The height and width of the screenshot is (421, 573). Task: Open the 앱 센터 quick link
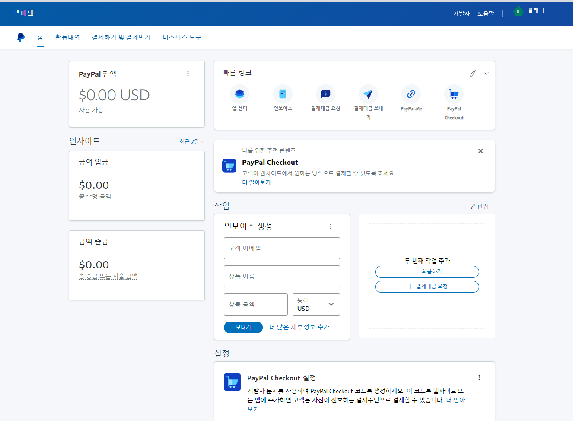pyautogui.click(x=239, y=99)
